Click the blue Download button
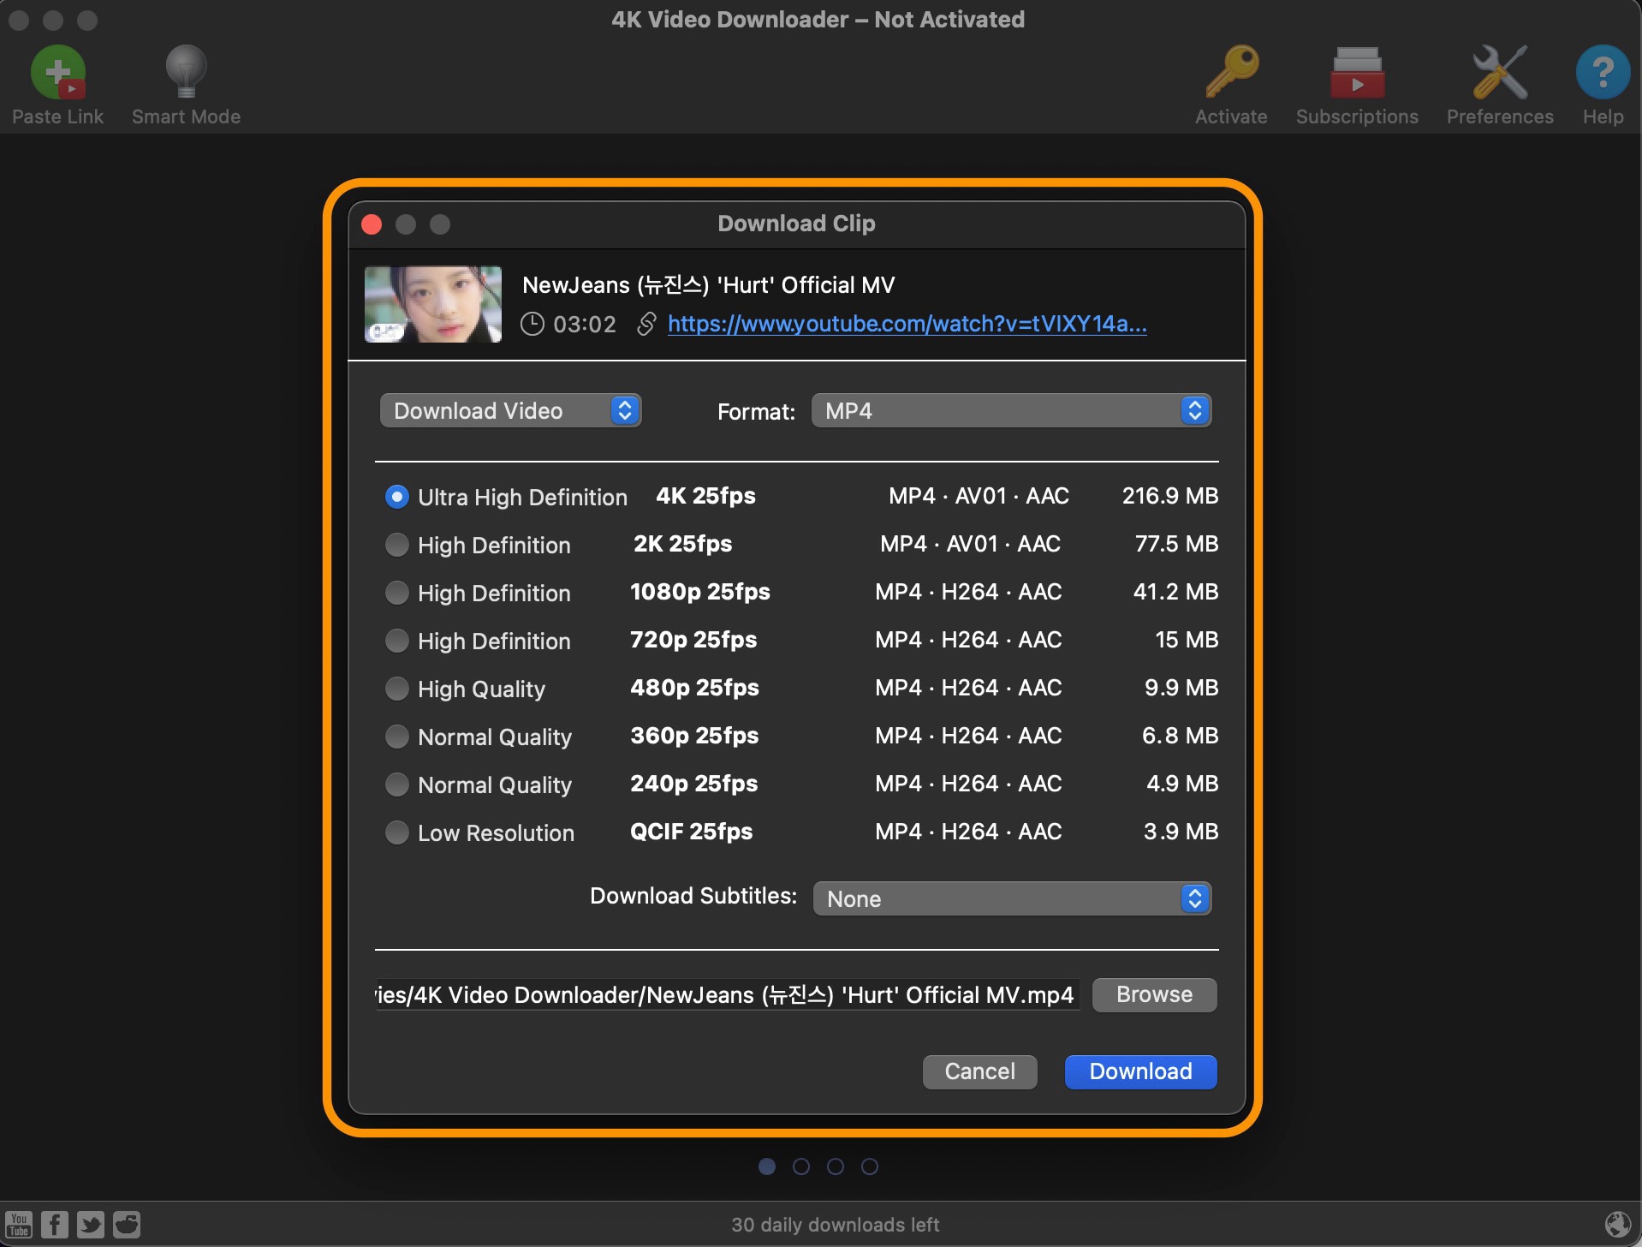 point(1140,1071)
